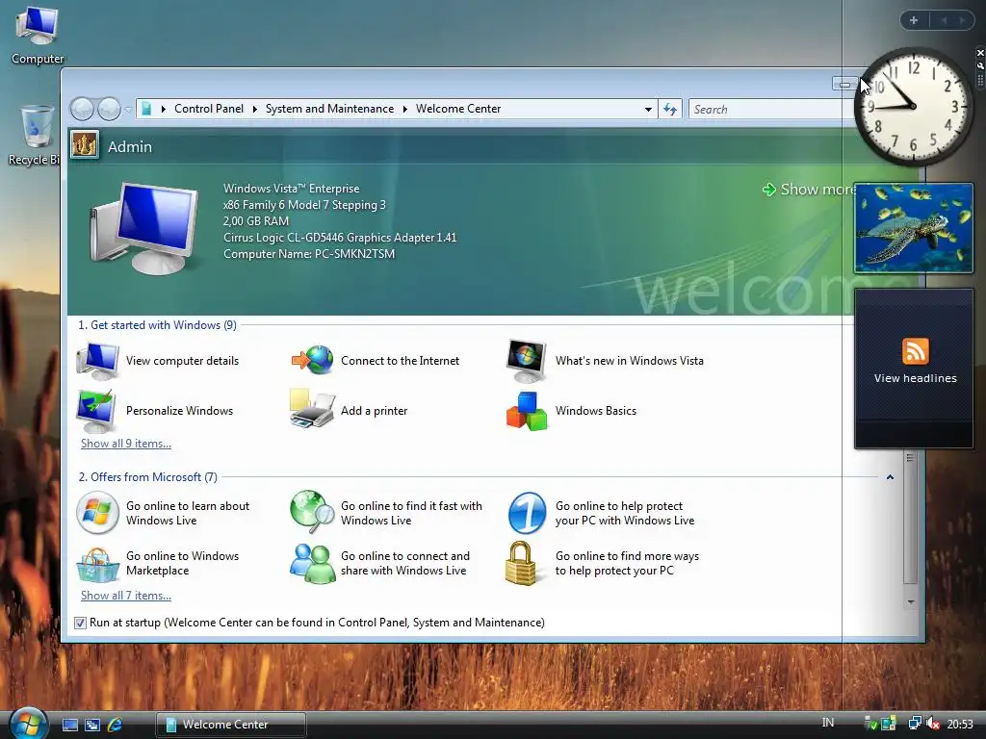Click the RSS feed headlines gadget icon
Screen dimensions: 986x739
(x=915, y=350)
